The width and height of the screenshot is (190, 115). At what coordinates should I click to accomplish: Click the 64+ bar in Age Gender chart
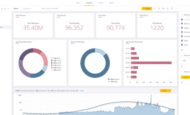[x=134, y=77]
